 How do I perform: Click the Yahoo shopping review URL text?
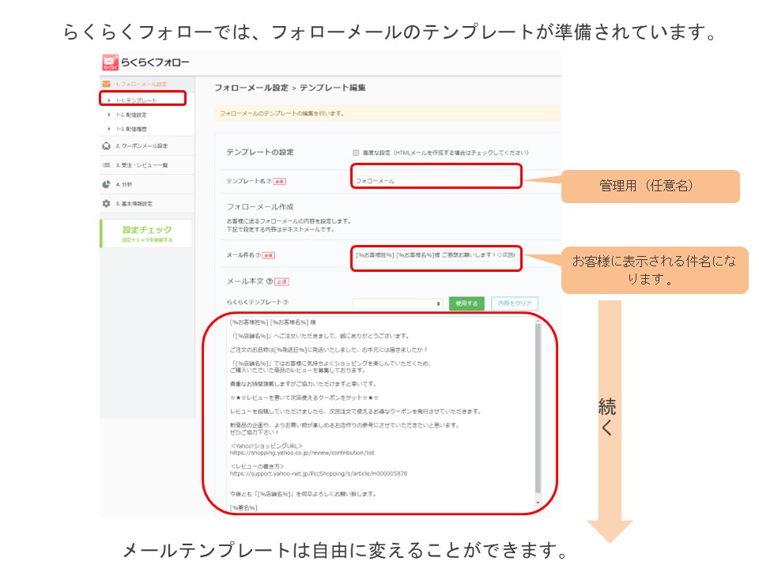coord(302,453)
